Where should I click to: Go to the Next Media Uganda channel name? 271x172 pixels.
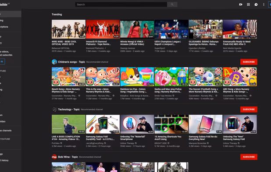tap(232, 48)
